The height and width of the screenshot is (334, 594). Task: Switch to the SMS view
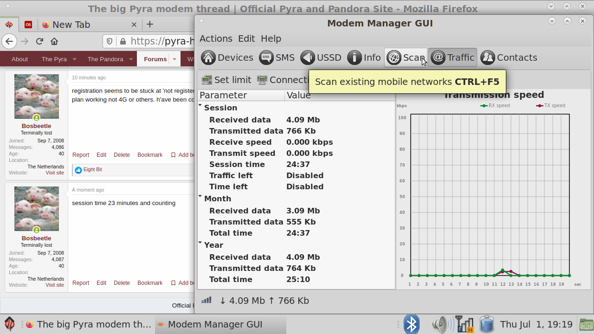[277, 58]
